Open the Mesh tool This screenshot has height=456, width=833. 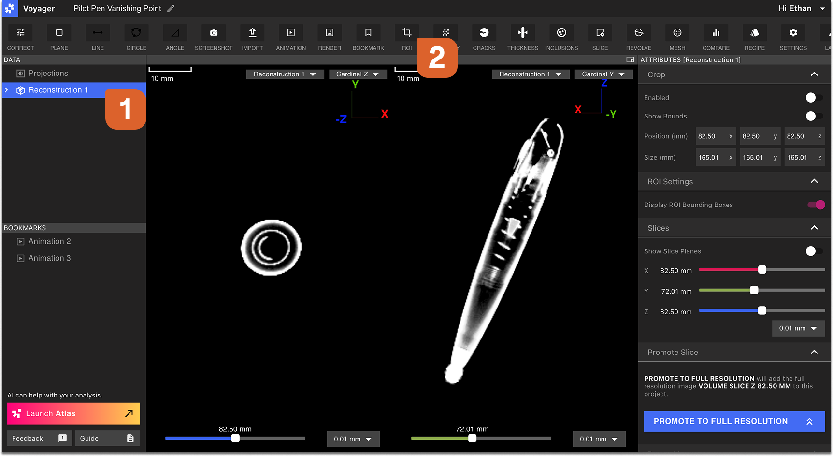click(677, 38)
